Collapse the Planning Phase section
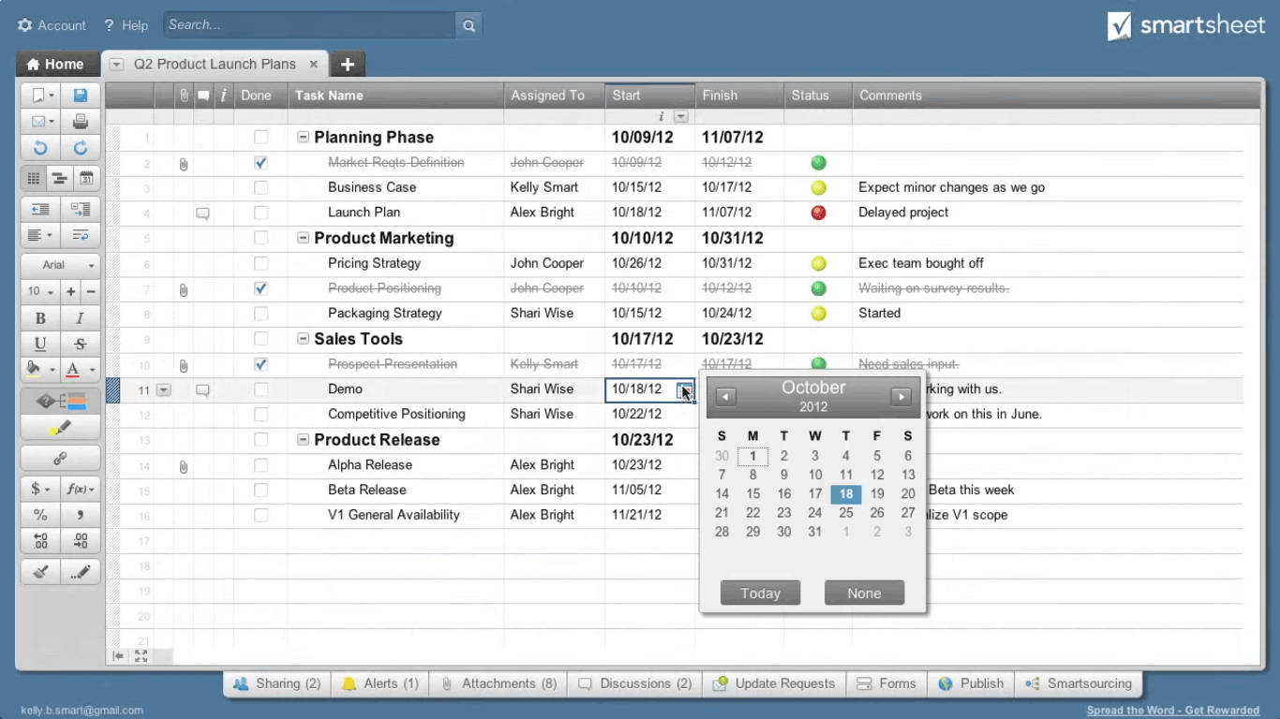The image size is (1280, 719). pyautogui.click(x=302, y=137)
